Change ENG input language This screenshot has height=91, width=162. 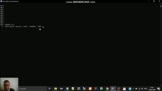tap(146, 89)
